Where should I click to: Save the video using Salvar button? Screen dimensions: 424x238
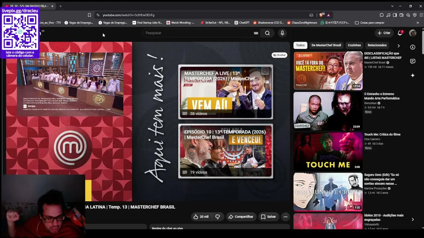(x=268, y=217)
